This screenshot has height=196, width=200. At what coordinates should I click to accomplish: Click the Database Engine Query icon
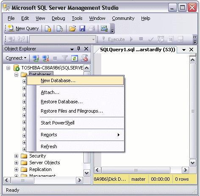pos(48,28)
